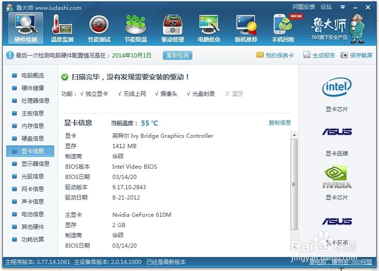The image size is (379, 271).
Task: Click Intel Video BIOS value
Action: pyautogui.click(x=135, y=166)
